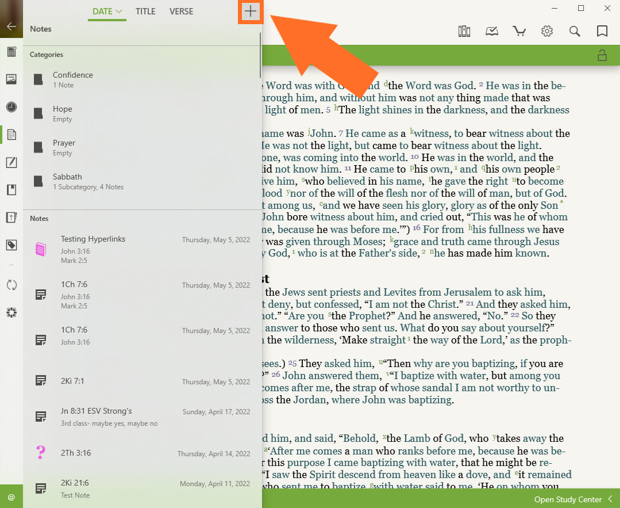The width and height of the screenshot is (620, 508).
Task: Open the settings gear icon
Action: 547,31
